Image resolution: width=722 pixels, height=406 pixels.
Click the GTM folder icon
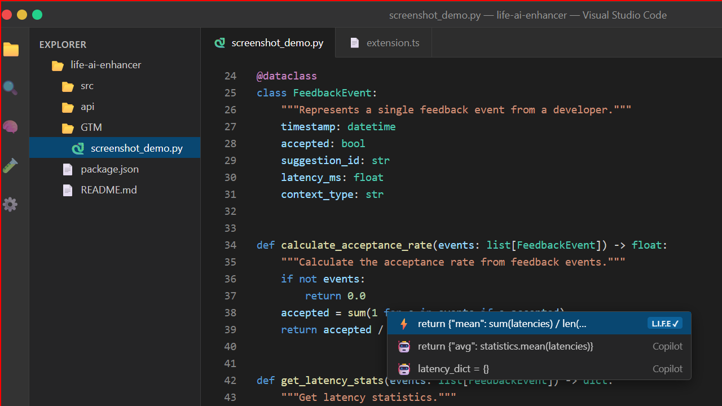pos(68,128)
